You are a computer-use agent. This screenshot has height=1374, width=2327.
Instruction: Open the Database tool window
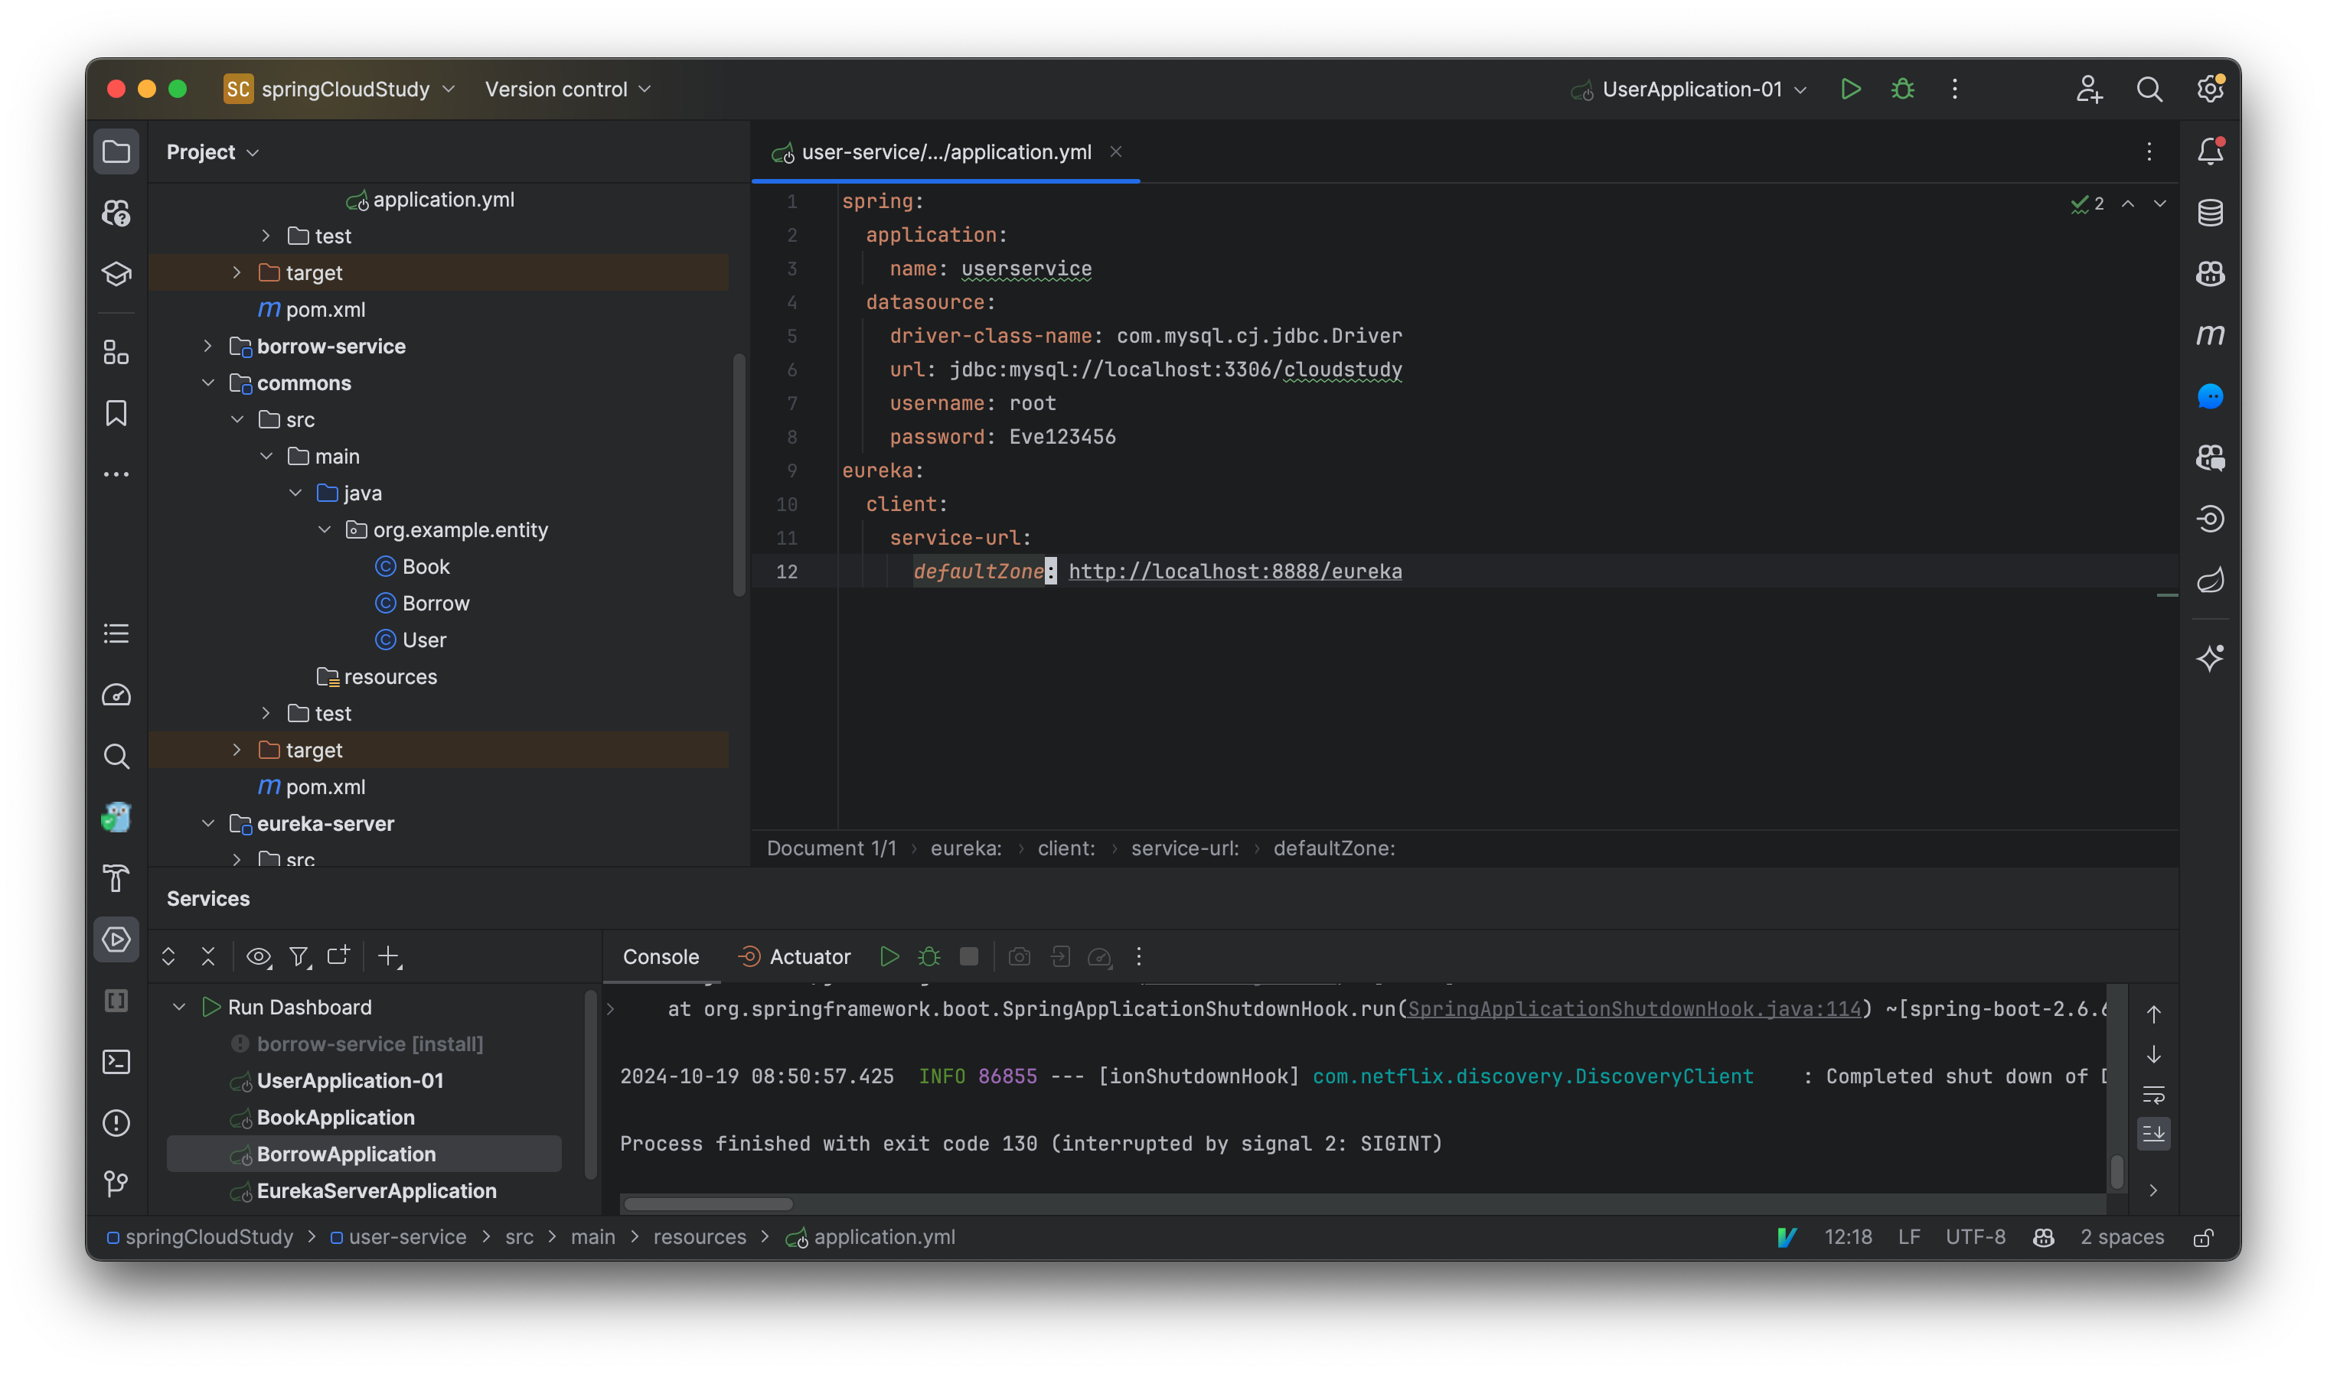click(x=2211, y=212)
